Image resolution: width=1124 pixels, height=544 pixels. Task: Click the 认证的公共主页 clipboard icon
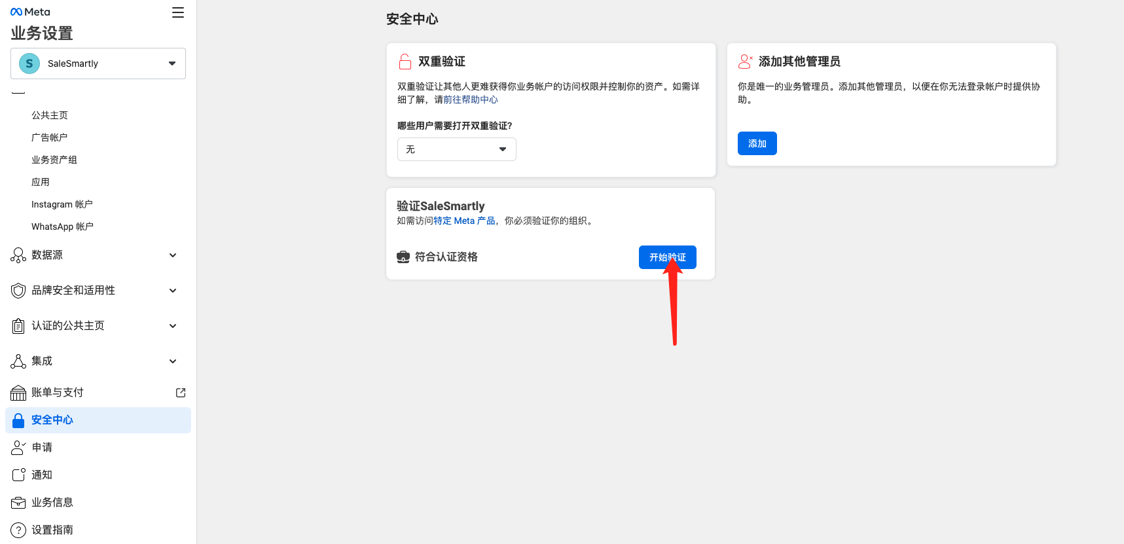click(18, 326)
